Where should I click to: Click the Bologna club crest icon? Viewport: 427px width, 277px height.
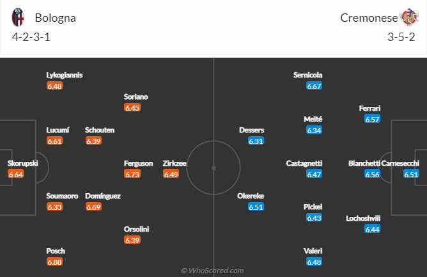pyautogui.click(x=18, y=17)
